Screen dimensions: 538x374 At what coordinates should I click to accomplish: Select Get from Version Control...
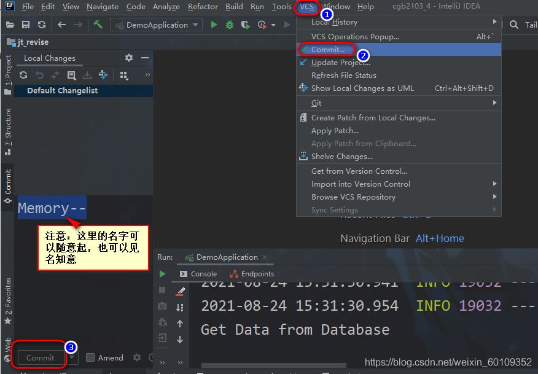coord(399,171)
